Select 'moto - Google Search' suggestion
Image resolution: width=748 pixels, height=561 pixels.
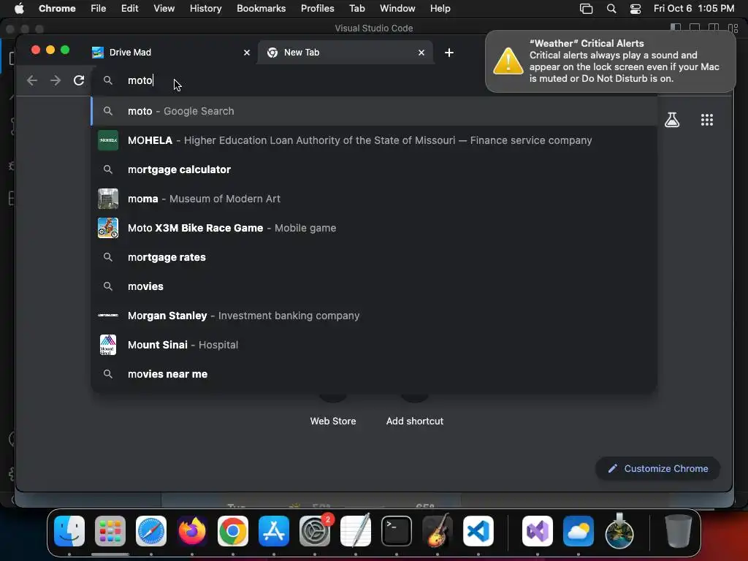374,111
